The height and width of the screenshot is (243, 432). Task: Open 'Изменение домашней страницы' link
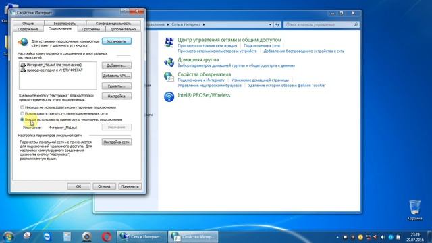pos(260,80)
